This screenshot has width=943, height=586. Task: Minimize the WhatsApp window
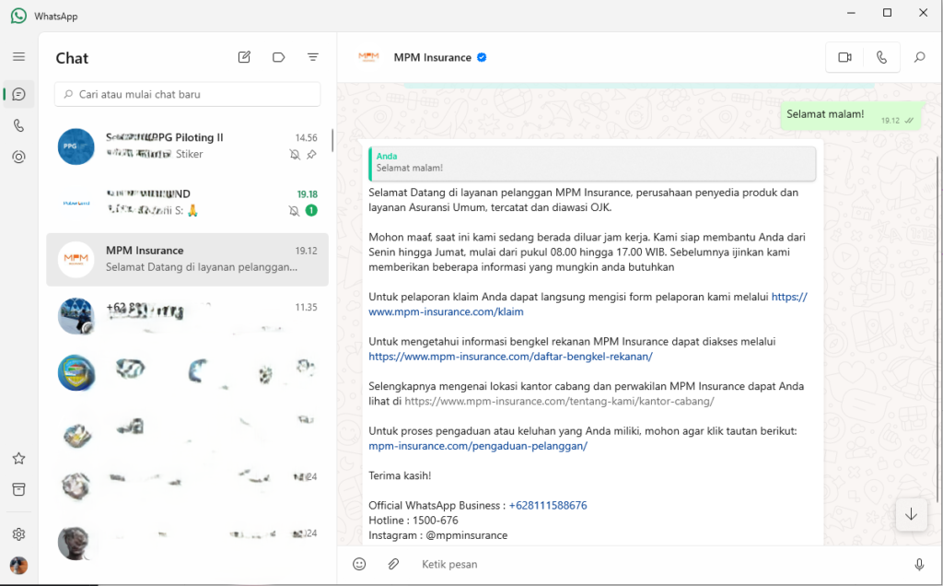[851, 13]
